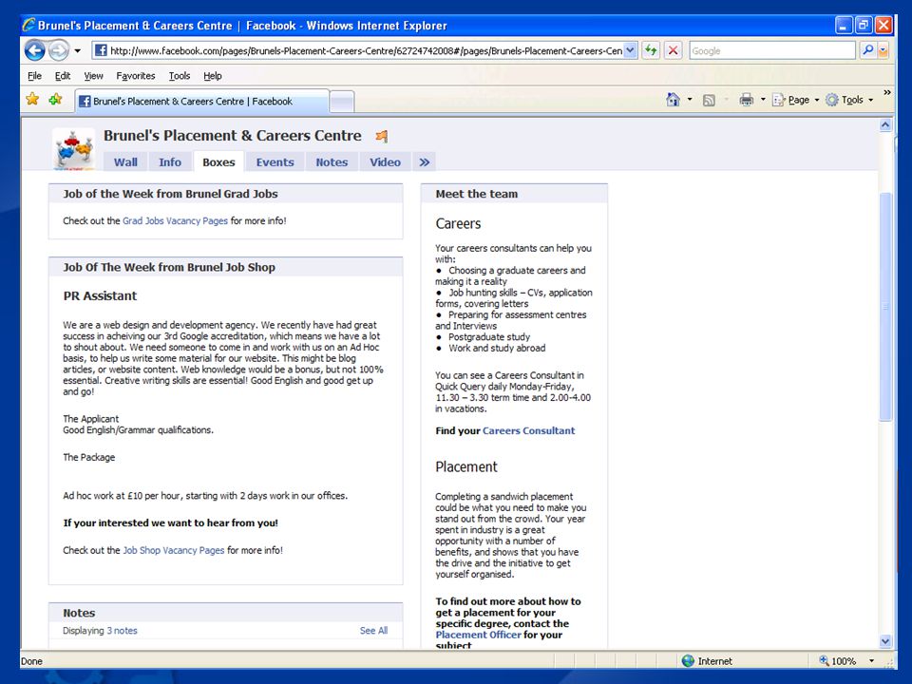Click the megaphone icon beside page title
Image resolution: width=912 pixels, height=684 pixels.
pyautogui.click(x=382, y=136)
